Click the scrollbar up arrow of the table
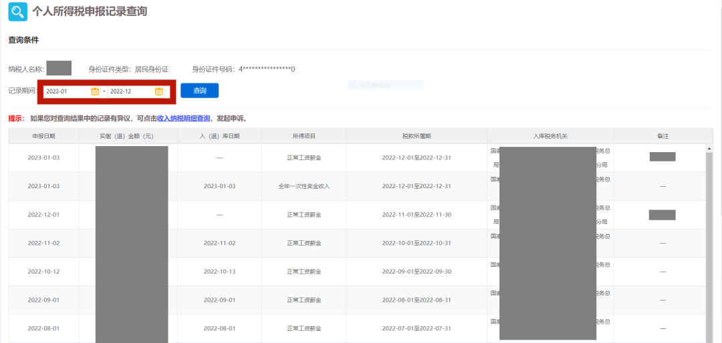This screenshot has height=343, width=722. coord(709,148)
